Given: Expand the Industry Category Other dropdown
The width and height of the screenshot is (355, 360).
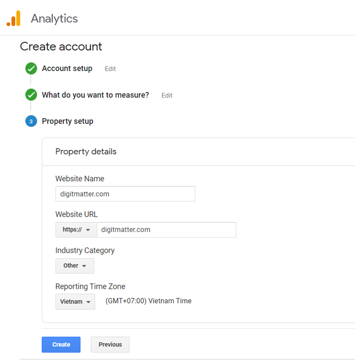Looking at the screenshot, I should click(75, 266).
